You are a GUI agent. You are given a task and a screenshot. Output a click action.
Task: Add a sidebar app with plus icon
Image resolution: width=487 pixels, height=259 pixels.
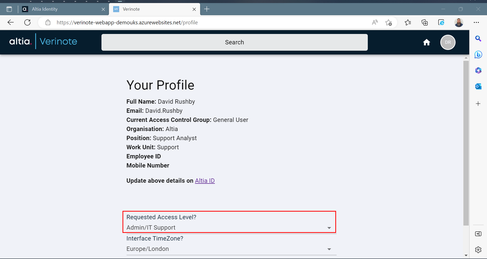(478, 104)
